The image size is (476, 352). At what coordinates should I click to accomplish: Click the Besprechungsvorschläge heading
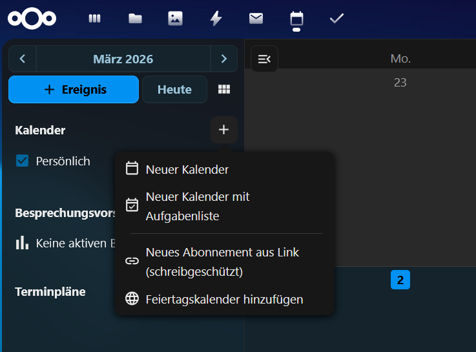(x=65, y=213)
